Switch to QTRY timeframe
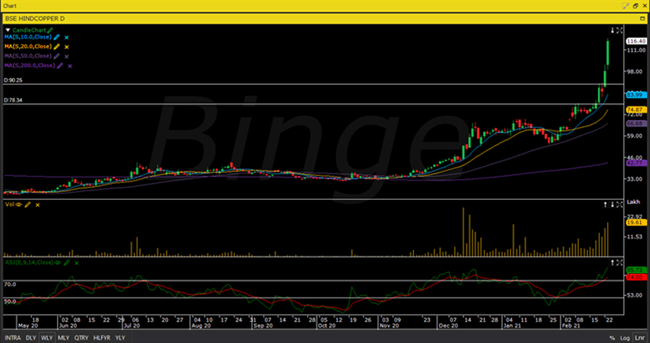The width and height of the screenshot is (650, 343). [x=81, y=337]
